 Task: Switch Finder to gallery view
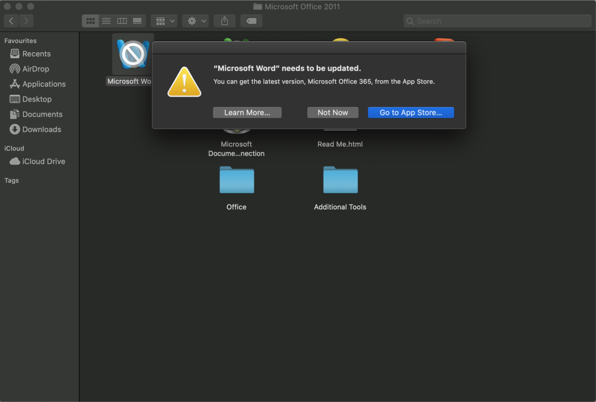(137, 21)
